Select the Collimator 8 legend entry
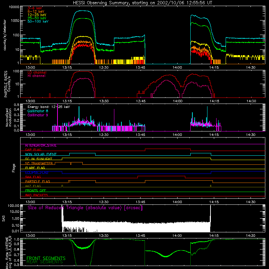This screenshot has height=269, width=269. pos(38,111)
